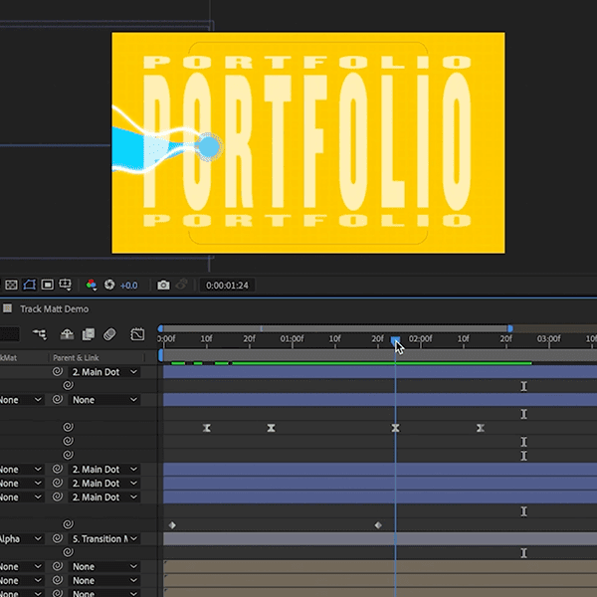This screenshot has width=597, height=597.
Task: Click the +0.0 exposure value
Action: [x=129, y=286]
